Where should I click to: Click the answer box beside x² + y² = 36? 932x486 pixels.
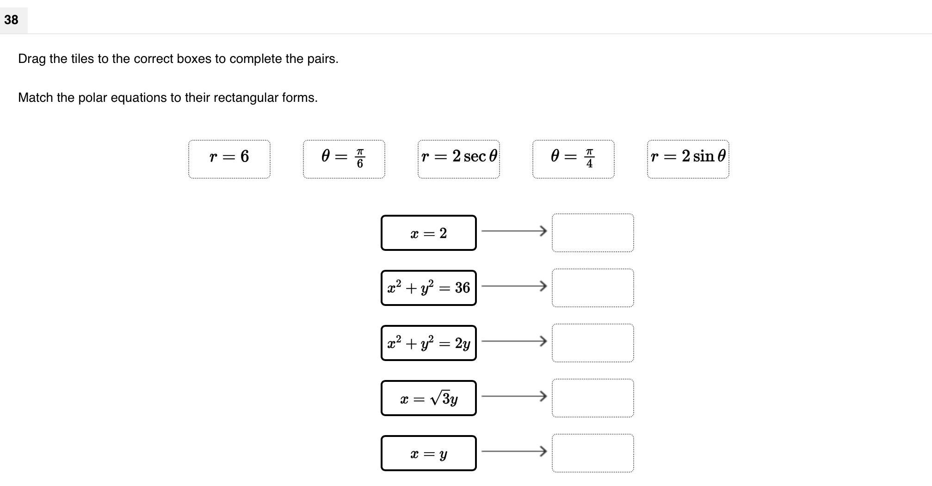click(593, 287)
